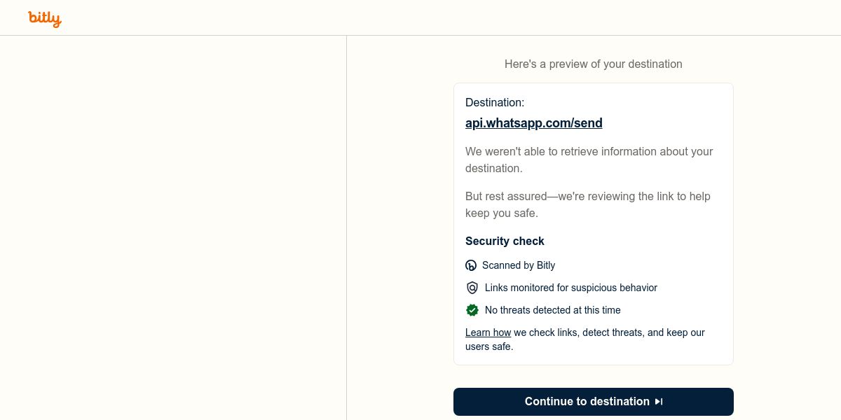Click the vertical divider between the two panels
841x420 pixels.
(x=346, y=227)
